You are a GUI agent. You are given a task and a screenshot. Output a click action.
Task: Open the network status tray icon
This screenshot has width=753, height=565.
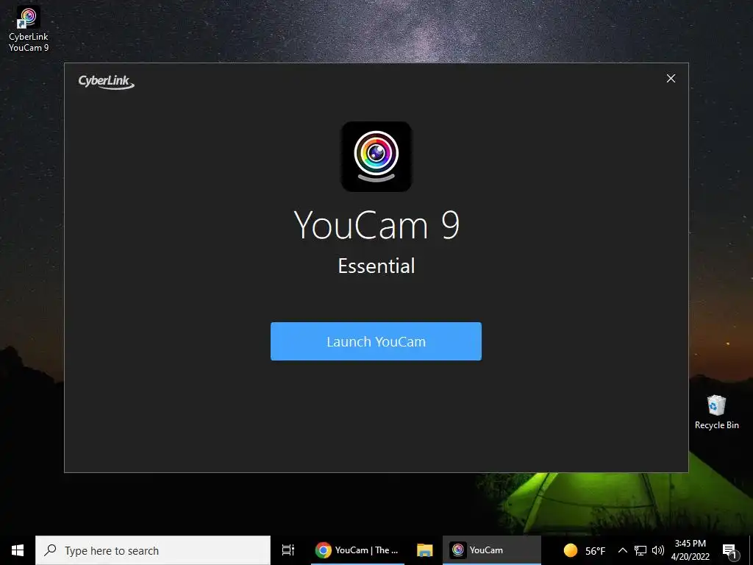click(x=640, y=550)
